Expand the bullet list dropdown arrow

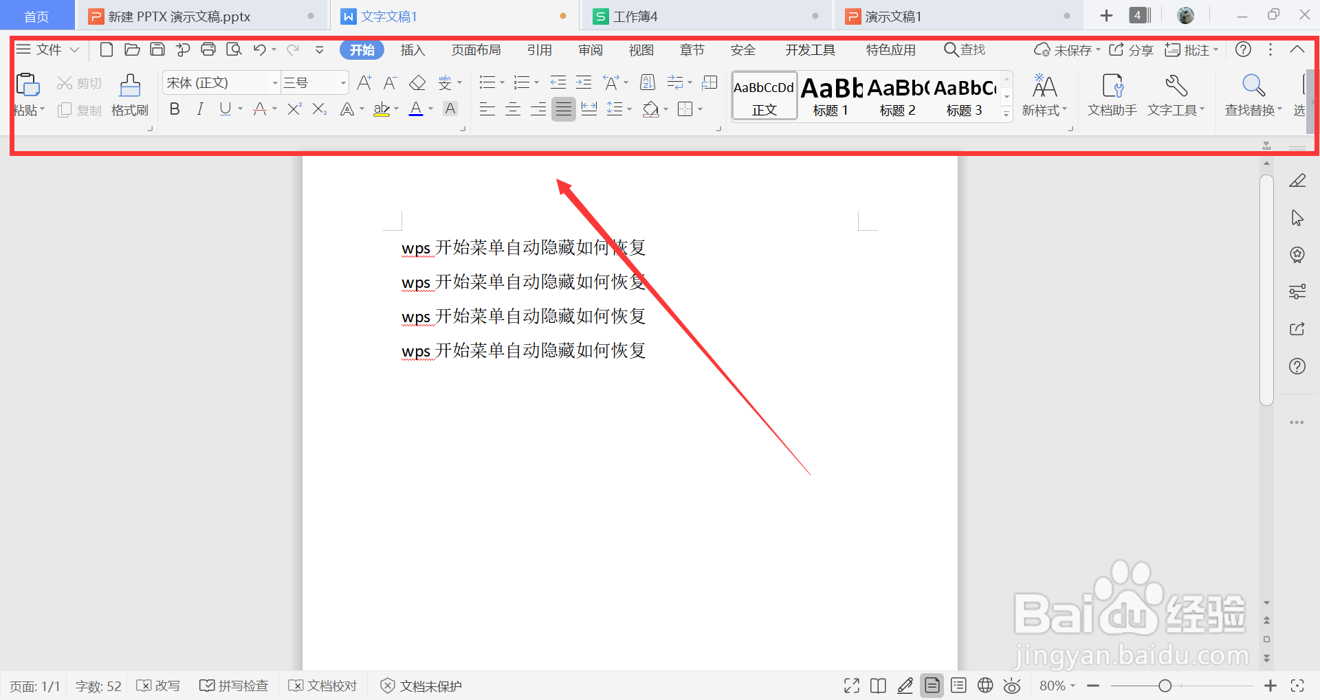coord(502,83)
